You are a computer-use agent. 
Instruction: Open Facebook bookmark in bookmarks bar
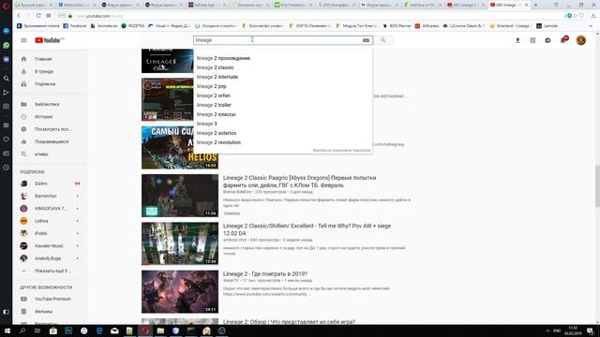click(75, 26)
